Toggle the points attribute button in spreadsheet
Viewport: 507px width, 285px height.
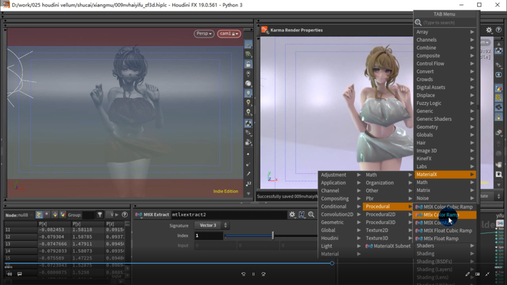point(39,215)
